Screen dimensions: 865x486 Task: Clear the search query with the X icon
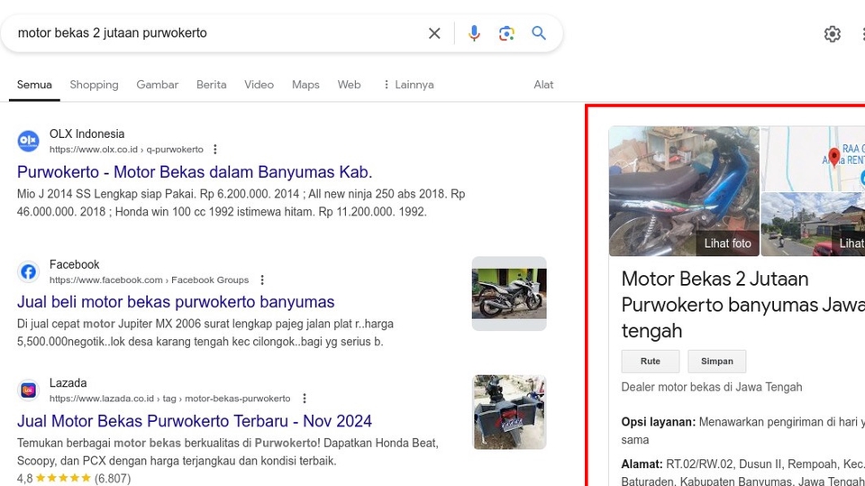434,33
